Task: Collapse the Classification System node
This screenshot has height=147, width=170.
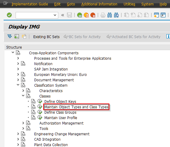Action: coord(18,85)
